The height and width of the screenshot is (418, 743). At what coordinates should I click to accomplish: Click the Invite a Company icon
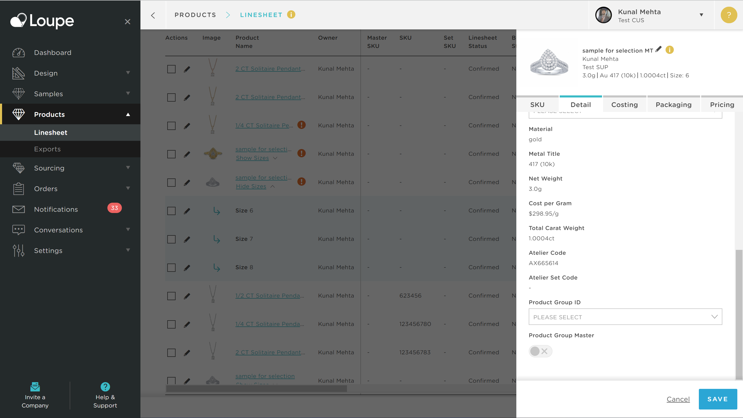(x=35, y=387)
